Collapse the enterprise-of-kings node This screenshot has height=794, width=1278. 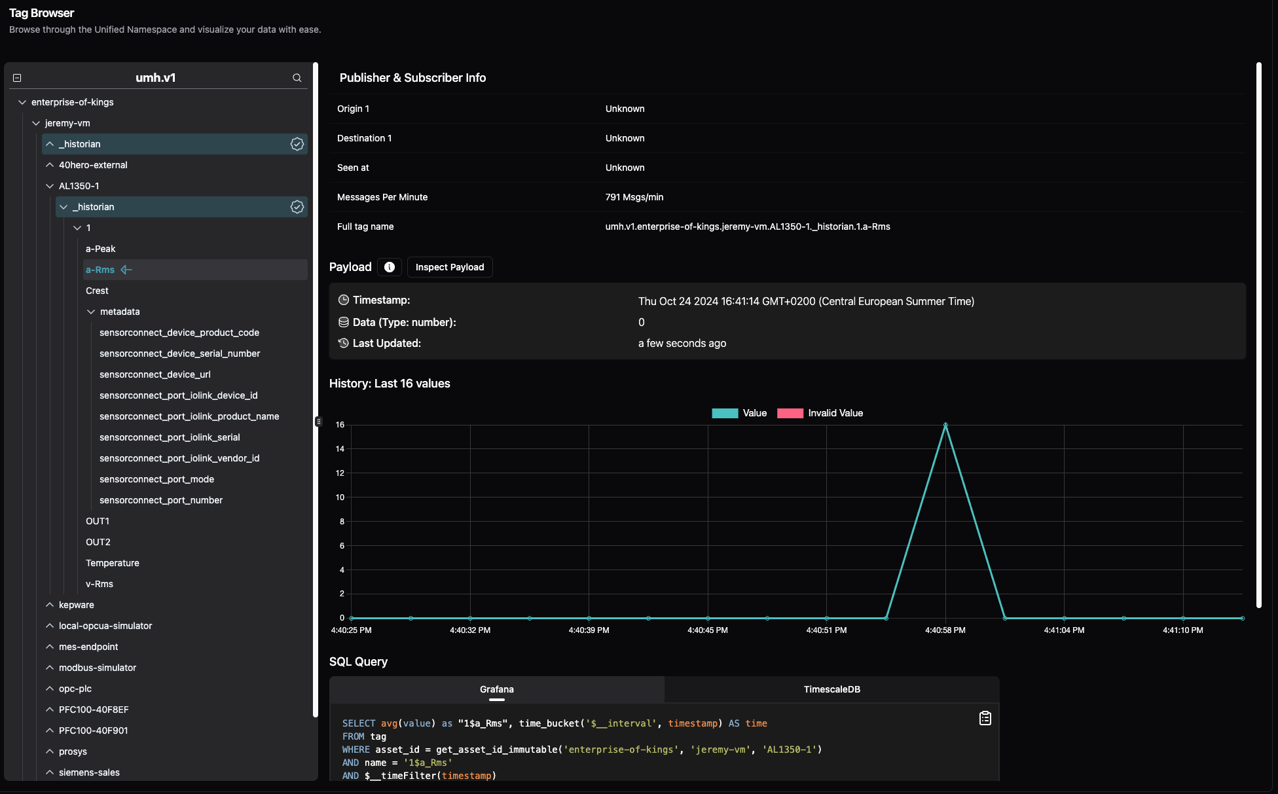(22, 102)
